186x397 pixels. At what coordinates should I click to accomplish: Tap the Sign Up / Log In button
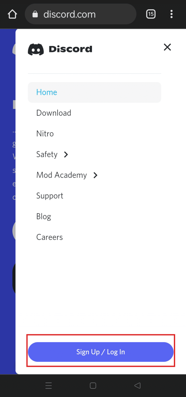pyautogui.click(x=101, y=352)
